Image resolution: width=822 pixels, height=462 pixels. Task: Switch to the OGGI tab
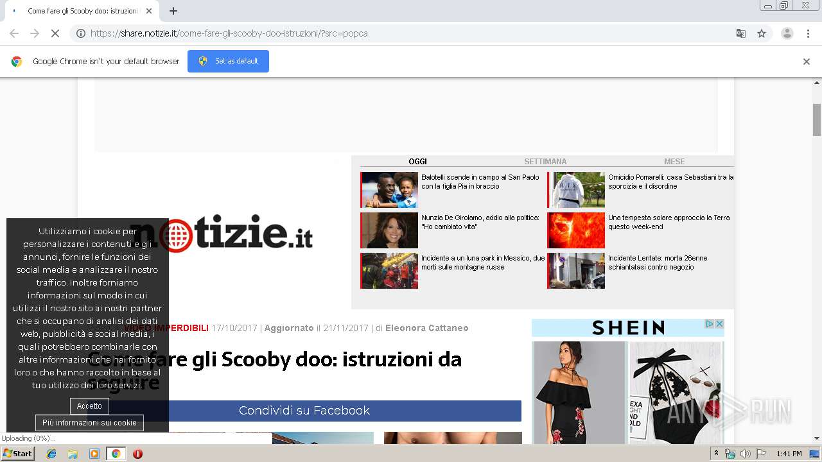pos(417,162)
